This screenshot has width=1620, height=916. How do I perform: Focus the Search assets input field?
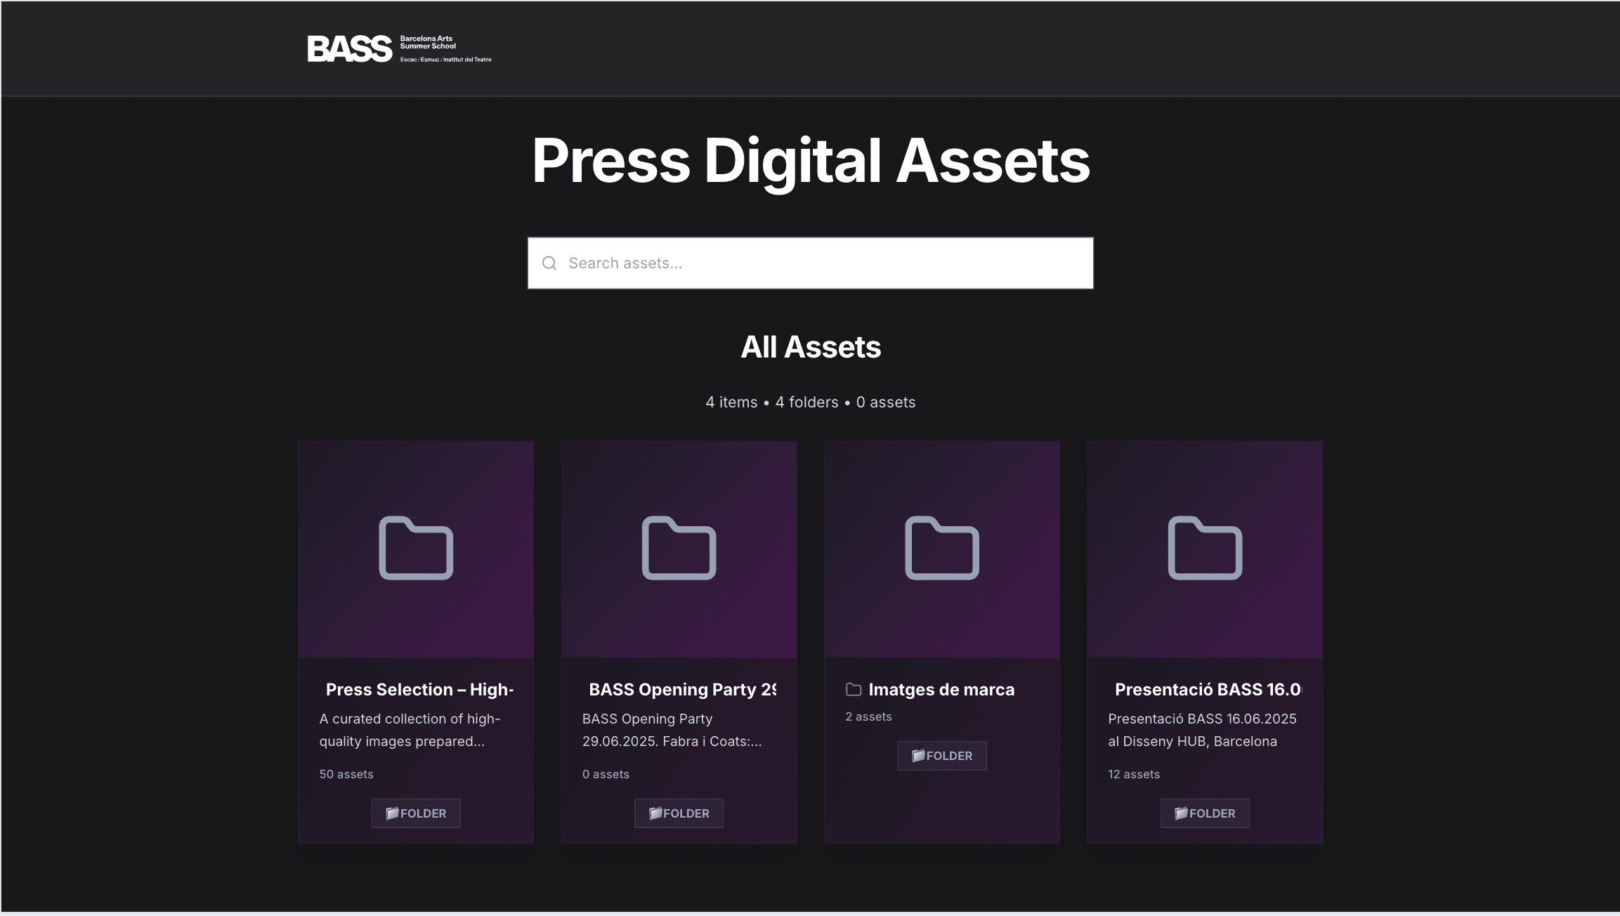(810, 263)
